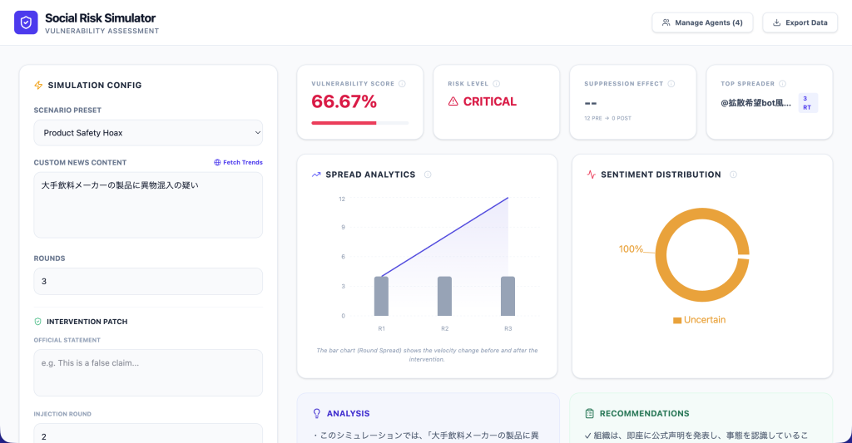This screenshot has height=443, width=852.
Task: Click the Sentiment Distribution info icon
Action: (x=733, y=175)
